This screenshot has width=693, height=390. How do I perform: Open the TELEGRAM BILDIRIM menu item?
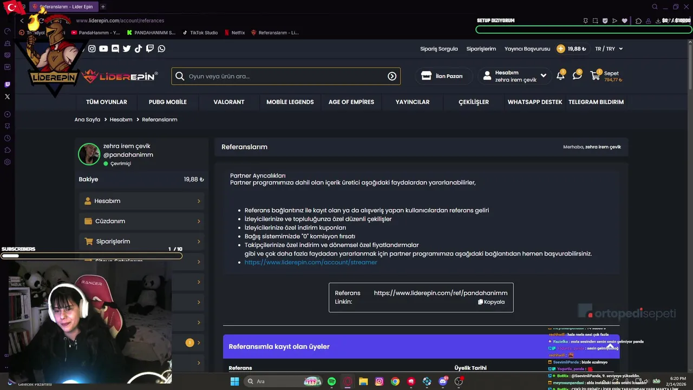point(596,102)
